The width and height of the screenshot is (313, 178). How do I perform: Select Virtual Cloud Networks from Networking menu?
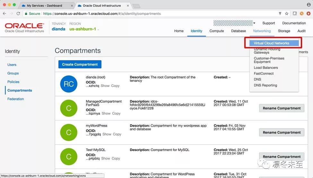(x=274, y=43)
